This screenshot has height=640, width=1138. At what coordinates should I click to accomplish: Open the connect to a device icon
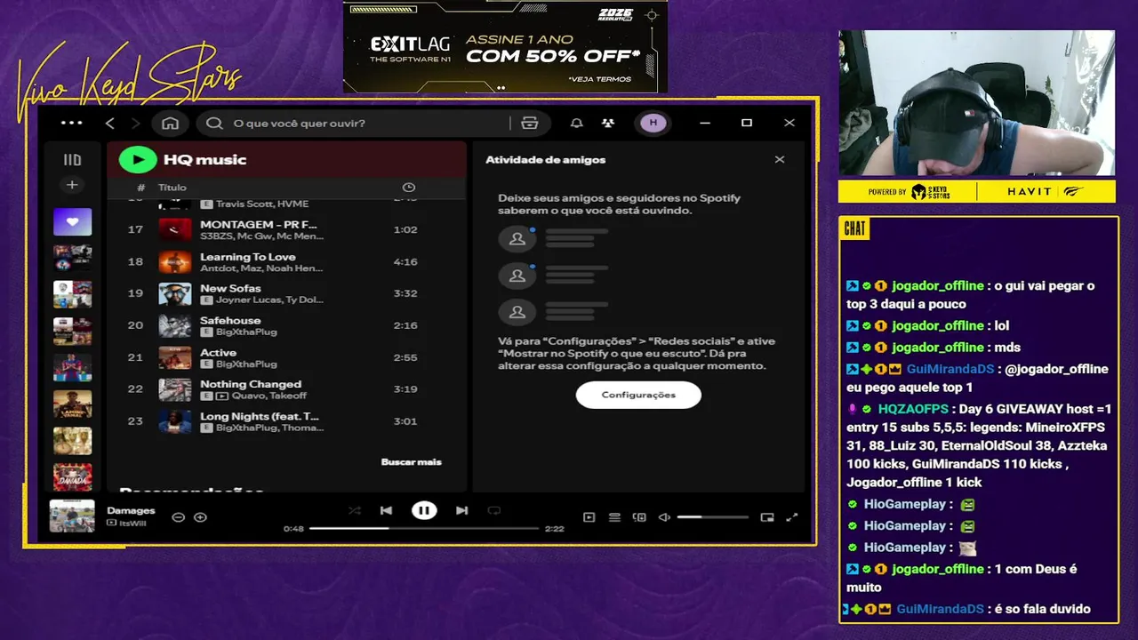639,517
